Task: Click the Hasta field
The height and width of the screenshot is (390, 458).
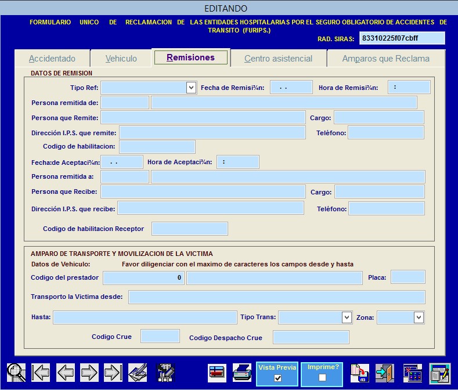Action: point(145,317)
